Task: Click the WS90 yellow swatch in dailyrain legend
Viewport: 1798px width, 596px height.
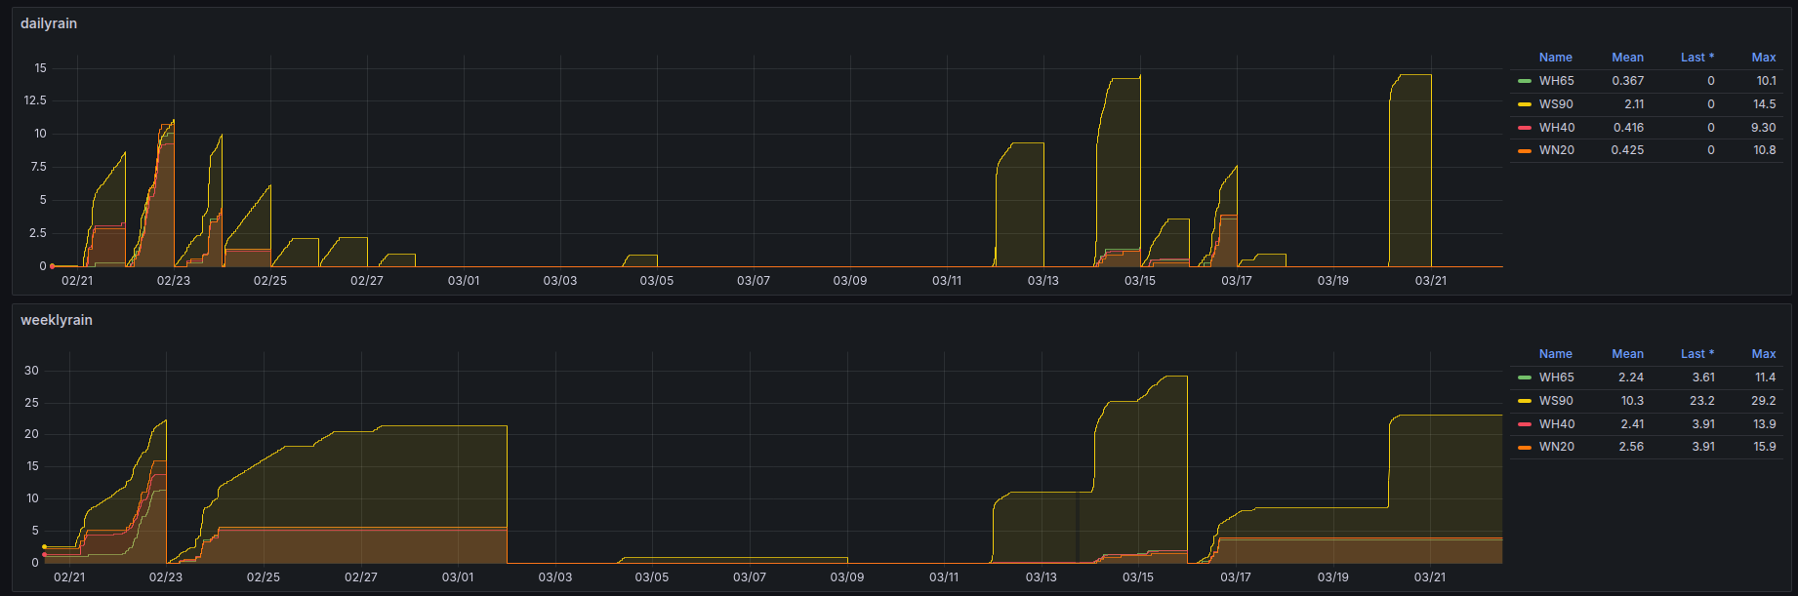Action: pos(1525,104)
